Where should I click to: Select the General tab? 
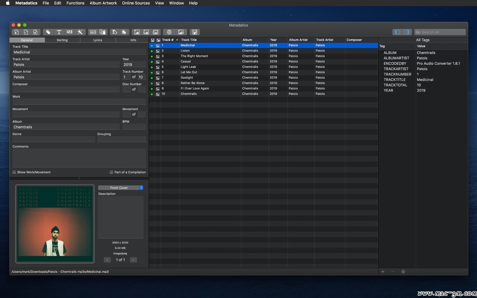tap(27, 40)
